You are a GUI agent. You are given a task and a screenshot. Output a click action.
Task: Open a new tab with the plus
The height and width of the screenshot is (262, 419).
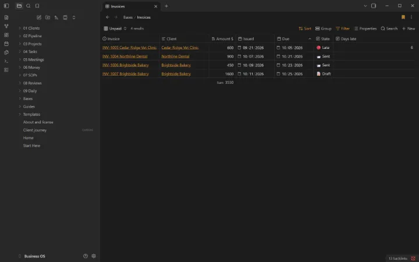click(x=166, y=6)
